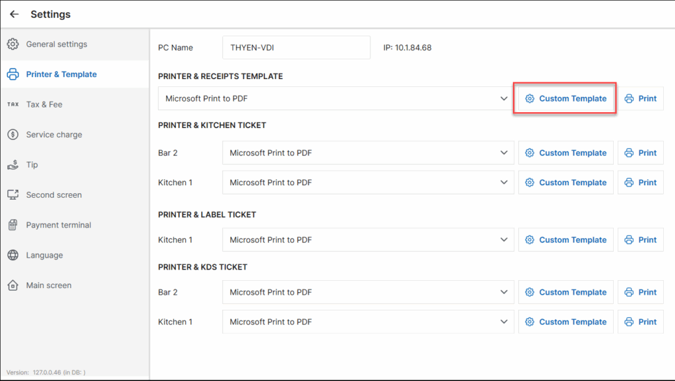Click the back arrow next to Settings

[x=15, y=15]
